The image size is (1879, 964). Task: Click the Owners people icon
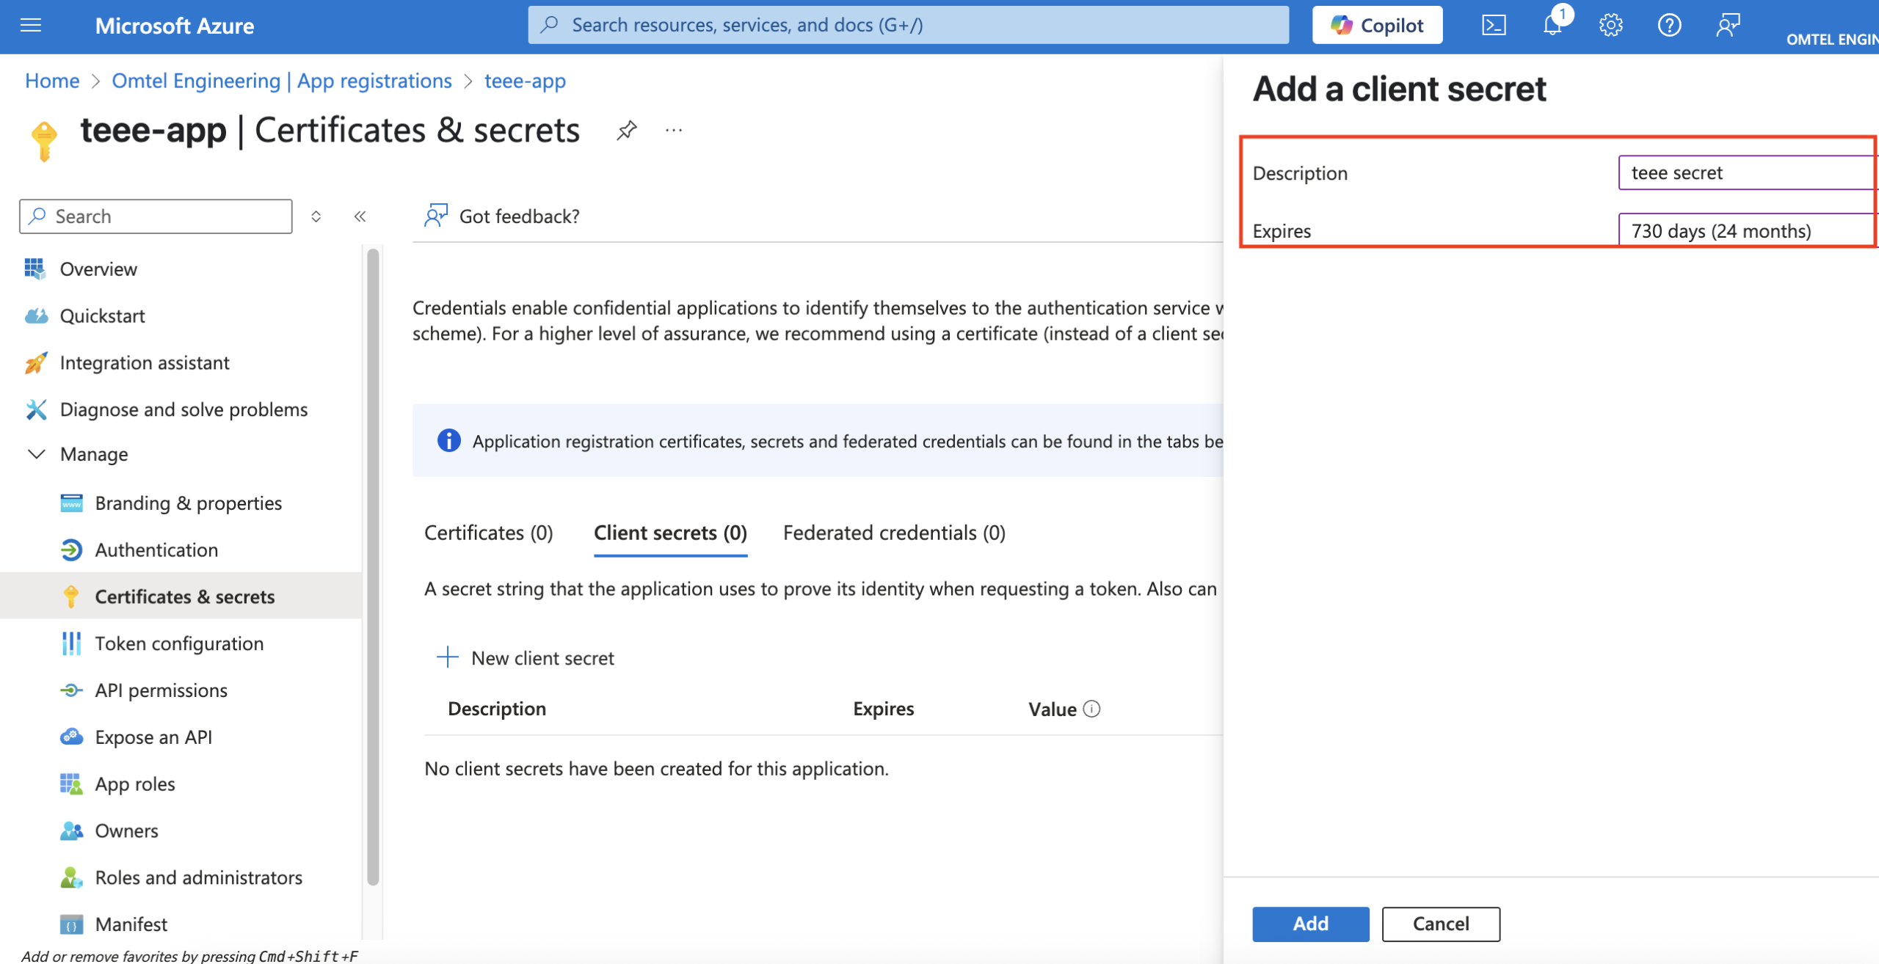coord(71,830)
